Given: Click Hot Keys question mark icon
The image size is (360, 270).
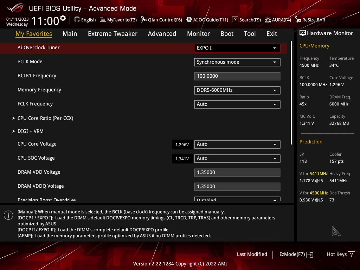Looking at the screenshot, I should (x=351, y=255).
